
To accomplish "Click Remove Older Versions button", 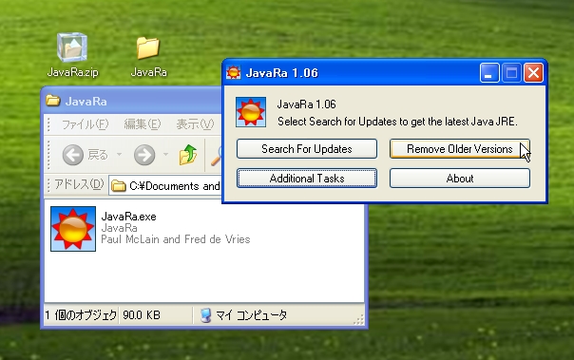I will [x=460, y=149].
